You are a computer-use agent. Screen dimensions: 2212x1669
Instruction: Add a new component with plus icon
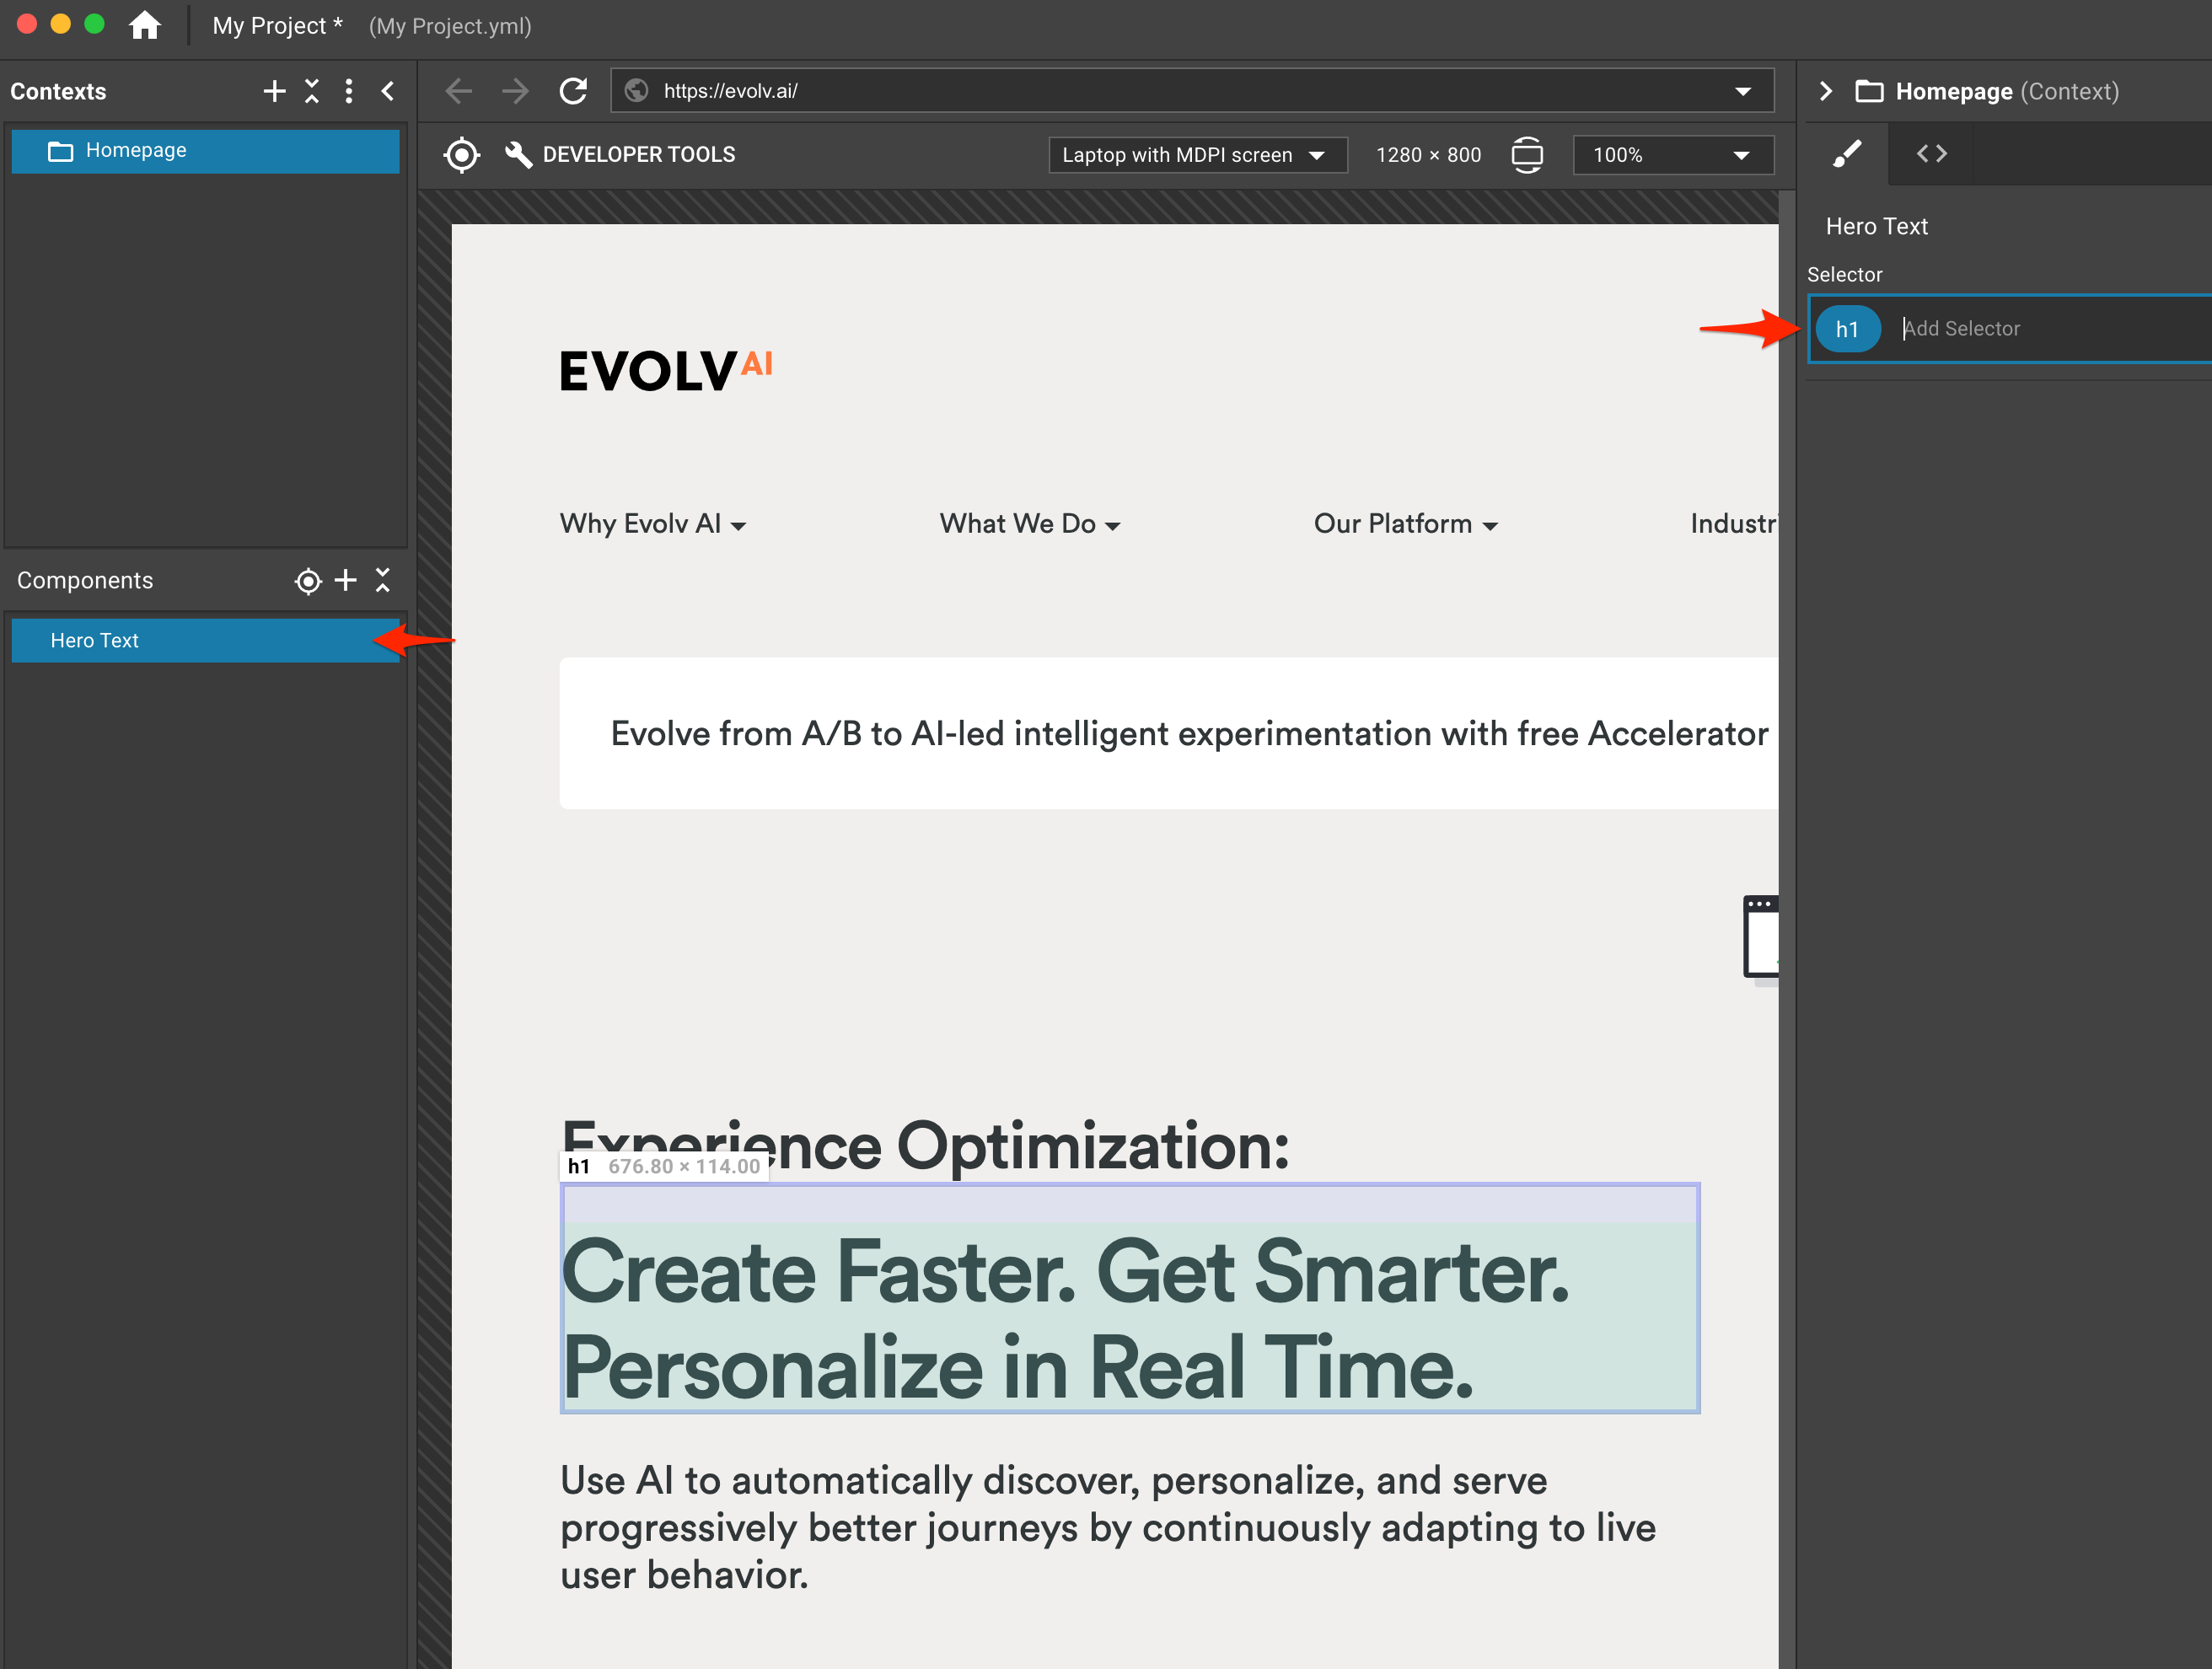pos(345,580)
